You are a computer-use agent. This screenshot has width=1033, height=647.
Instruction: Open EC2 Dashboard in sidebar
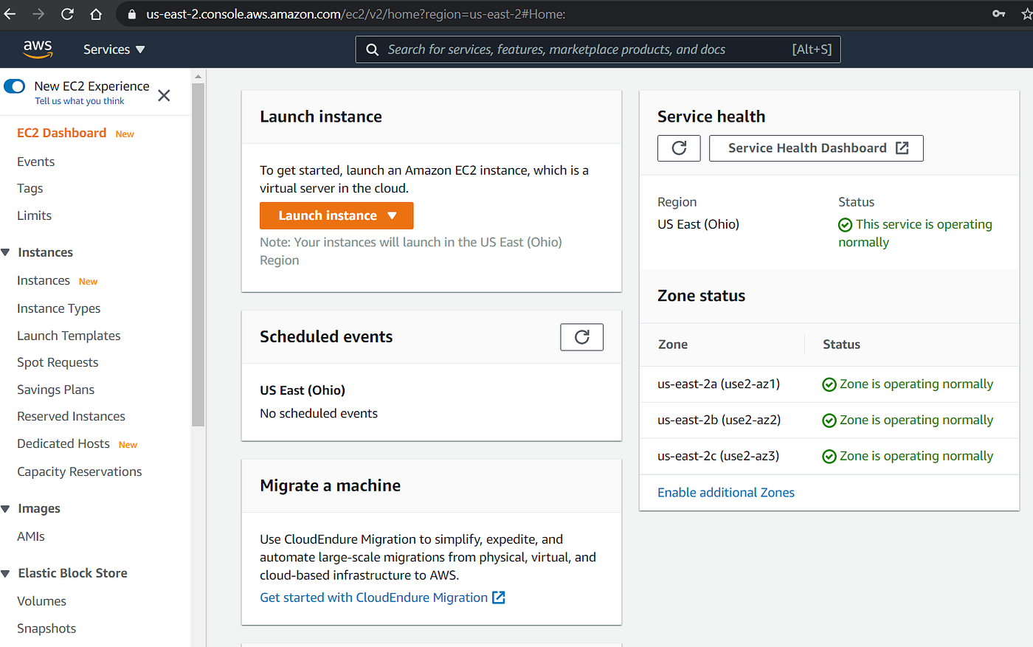coord(61,133)
